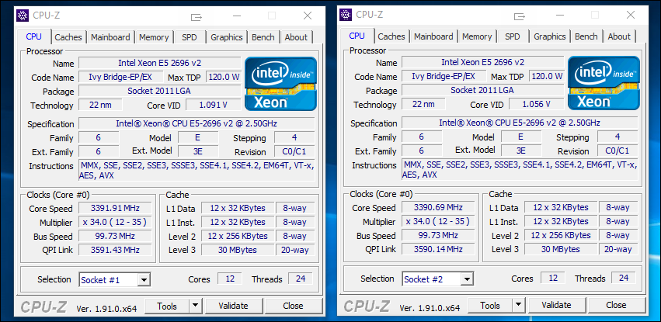This screenshot has width=661, height=322.
Task: Open the Caches tab in the right window
Action: click(391, 36)
